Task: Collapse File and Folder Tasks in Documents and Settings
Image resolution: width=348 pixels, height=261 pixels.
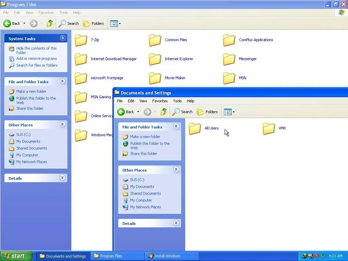Action: tap(176, 126)
